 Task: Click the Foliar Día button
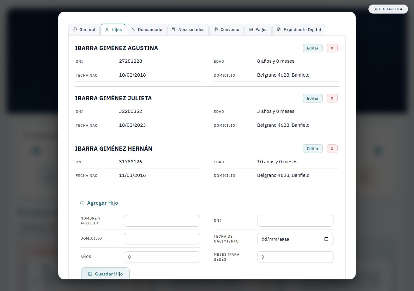click(x=388, y=9)
